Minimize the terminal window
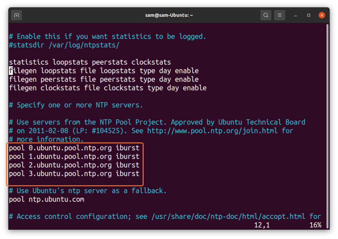This screenshot has height=239, width=338. [x=295, y=15]
